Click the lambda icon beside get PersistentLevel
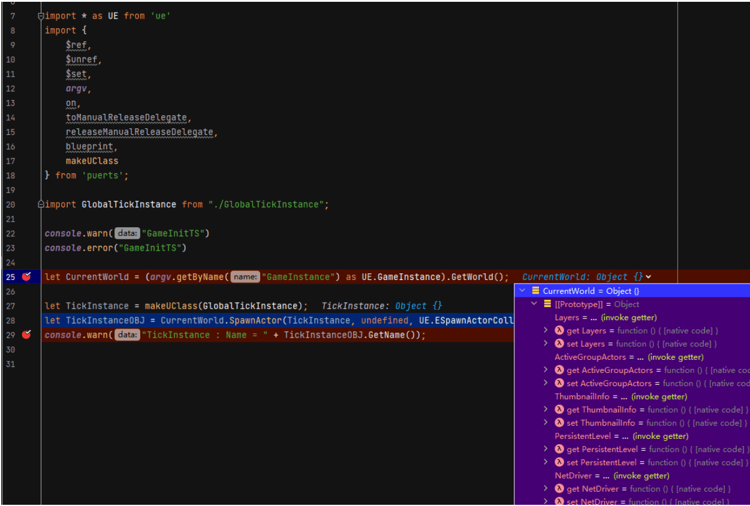The image size is (750, 506). coord(559,449)
